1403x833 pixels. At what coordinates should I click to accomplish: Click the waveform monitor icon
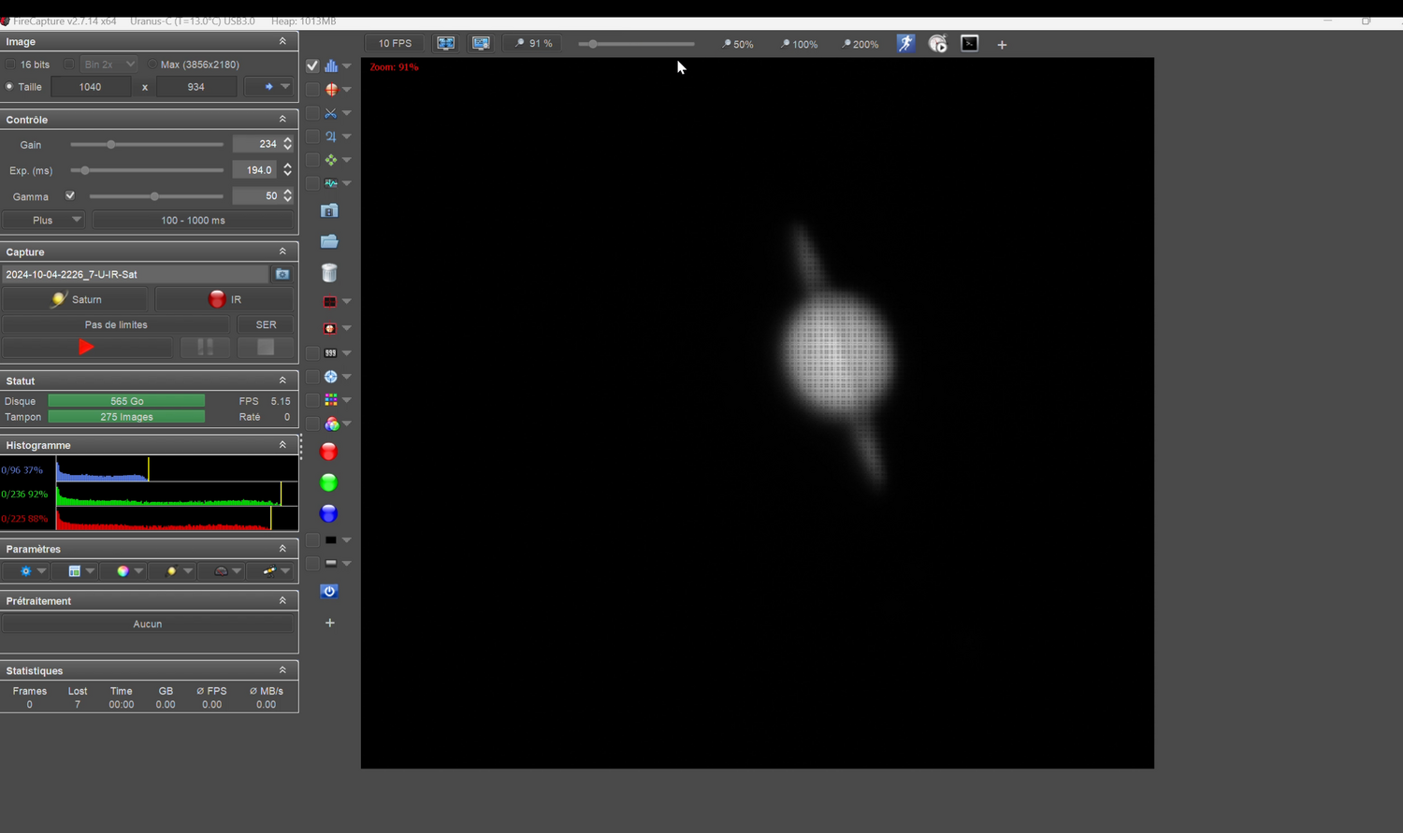[331, 183]
